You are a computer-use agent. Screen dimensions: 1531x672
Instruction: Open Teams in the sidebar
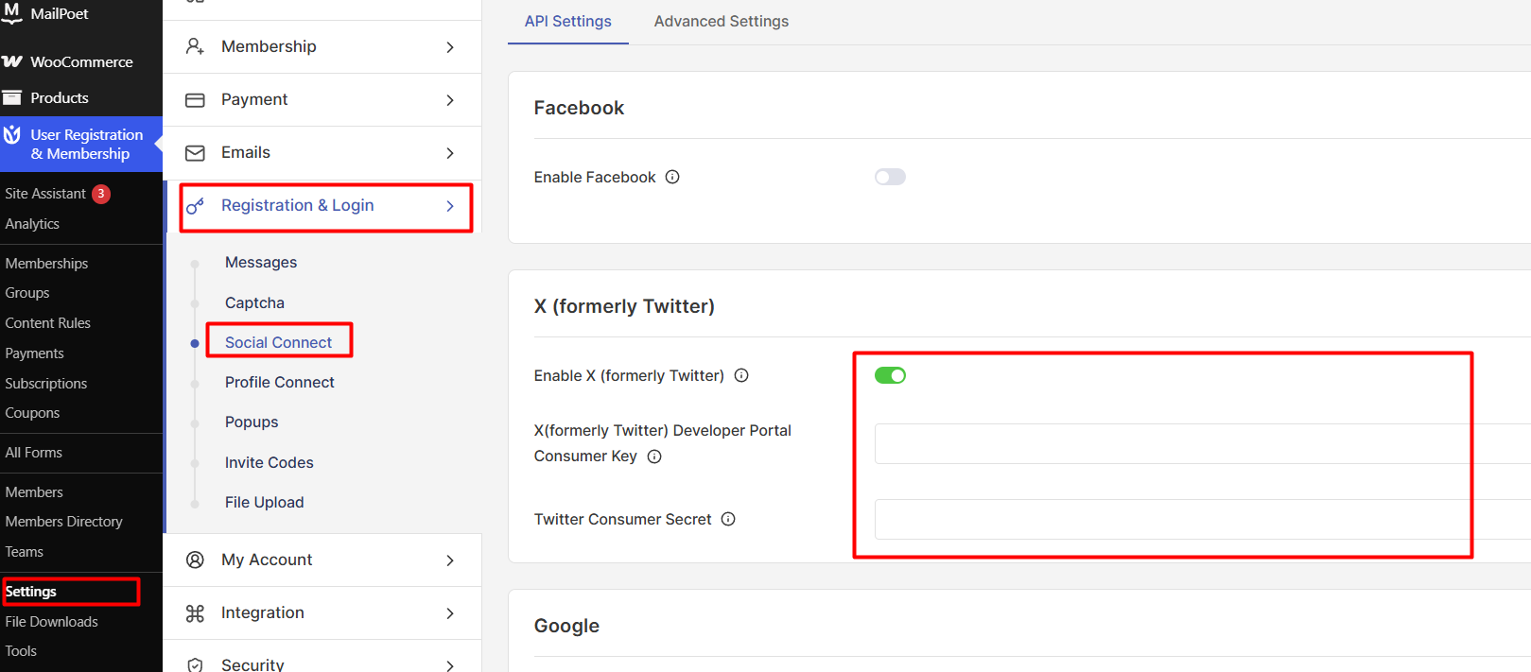coord(25,552)
